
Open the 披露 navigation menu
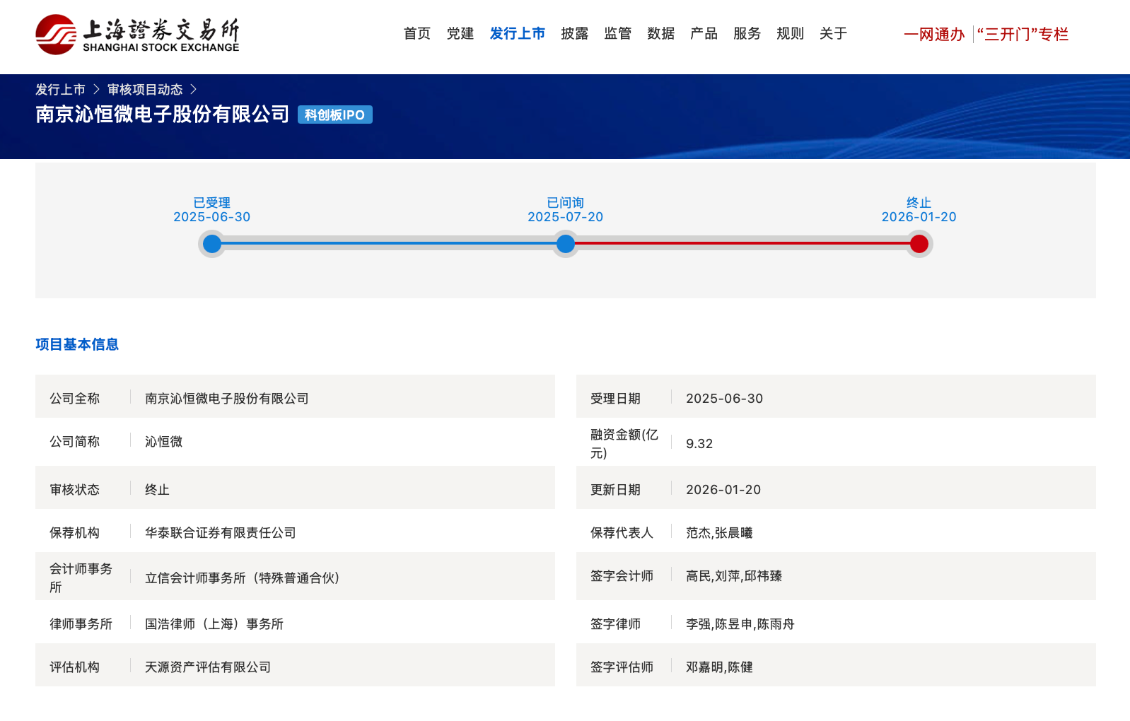tap(575, 33)
